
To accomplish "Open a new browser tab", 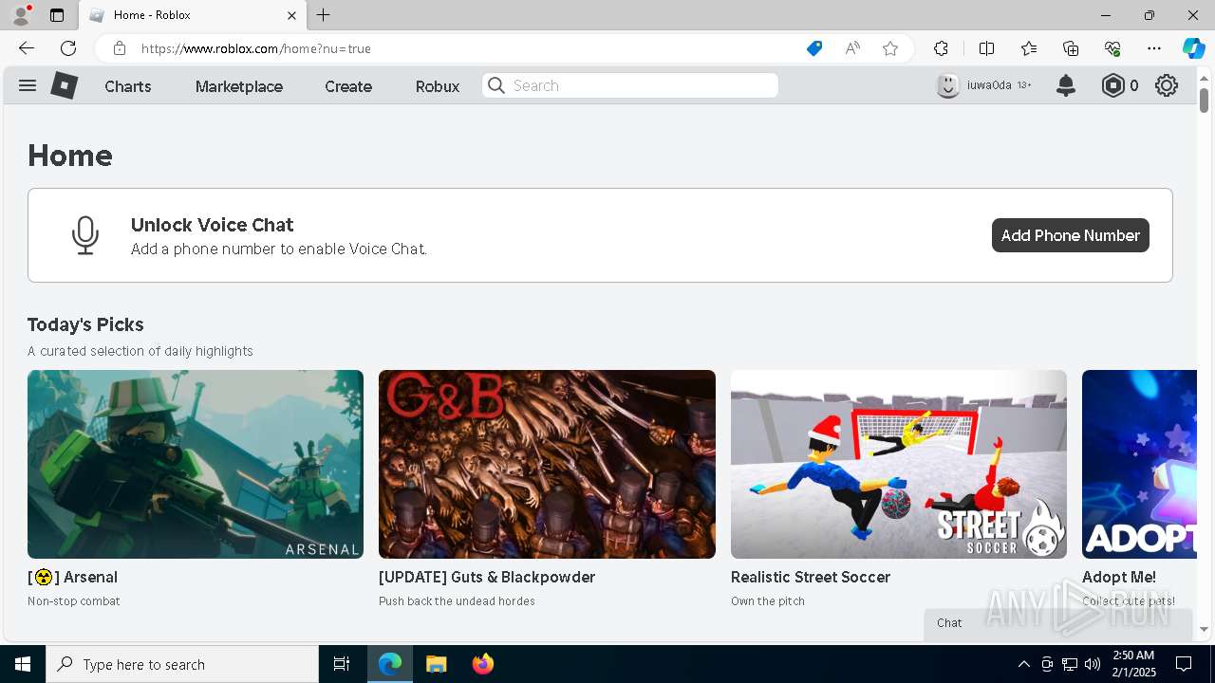I will click(x=324, y=15).
